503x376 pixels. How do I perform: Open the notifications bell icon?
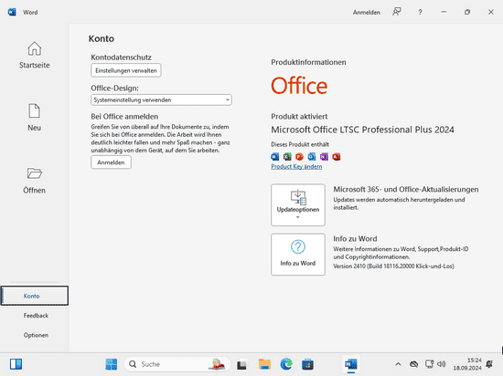[x=489, y=364]
